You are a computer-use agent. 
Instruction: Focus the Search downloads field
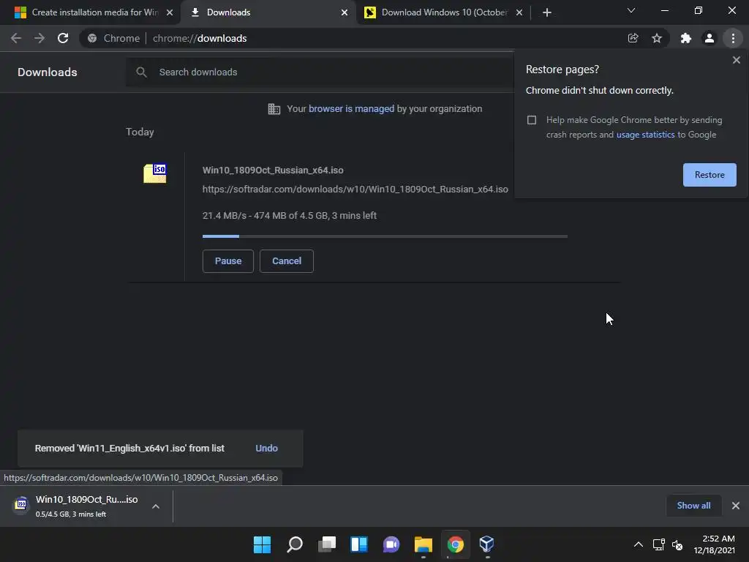320,72
